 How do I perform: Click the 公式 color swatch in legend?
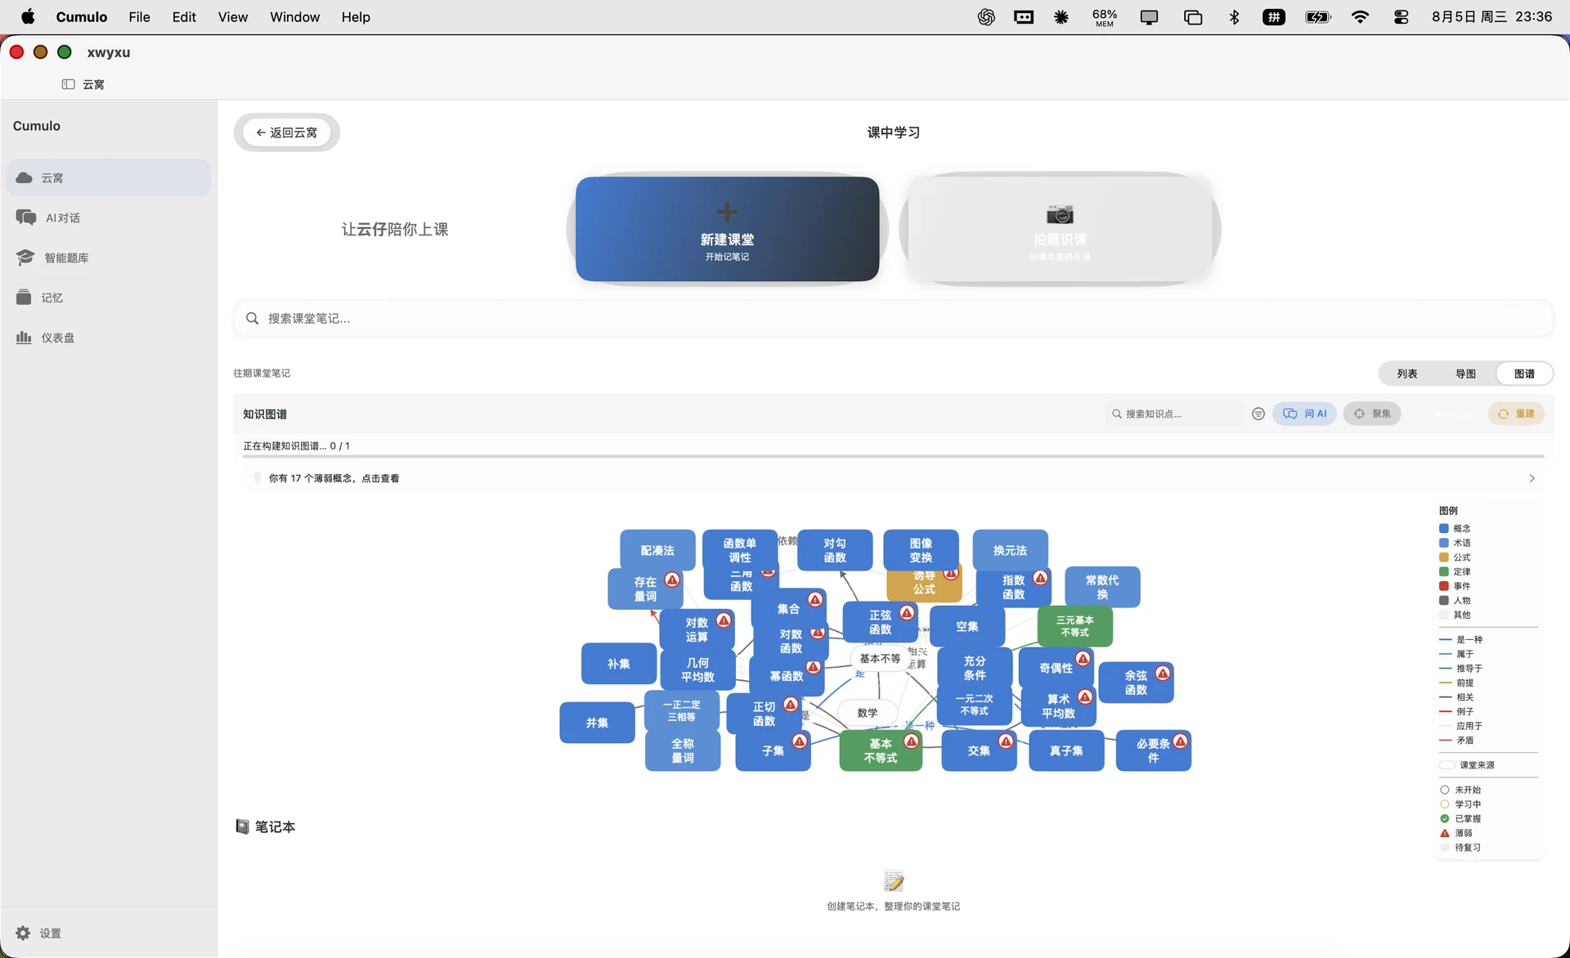click(1444, 557)
